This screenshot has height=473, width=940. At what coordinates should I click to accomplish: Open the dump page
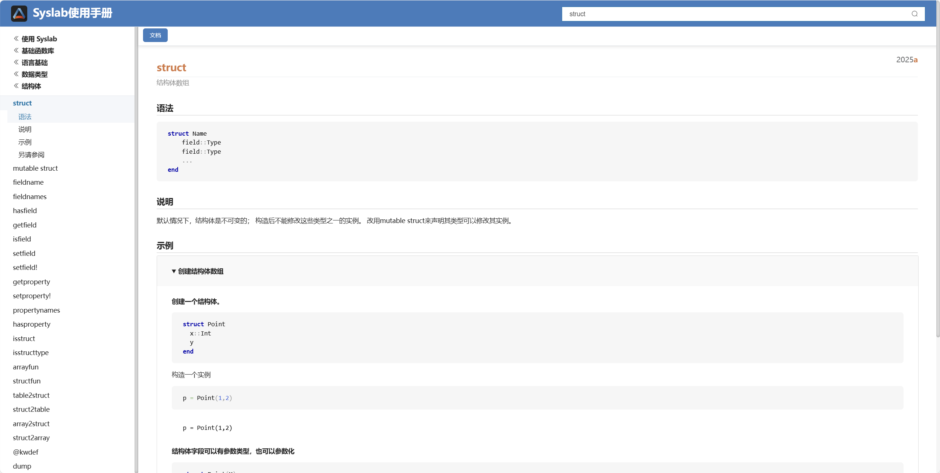pos(22,466)
